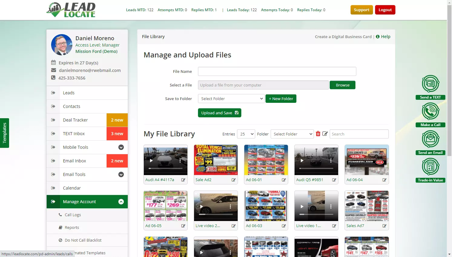Collapse the Manage Account section arrow
452x257 pixels.
[121, 202]
